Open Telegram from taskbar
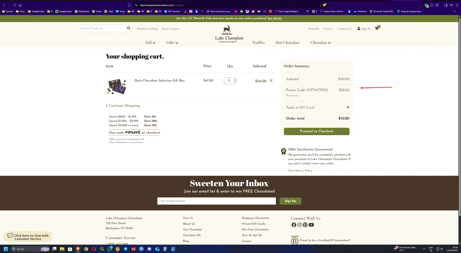The height and width of the screenshot is (253, 461). 125,249
